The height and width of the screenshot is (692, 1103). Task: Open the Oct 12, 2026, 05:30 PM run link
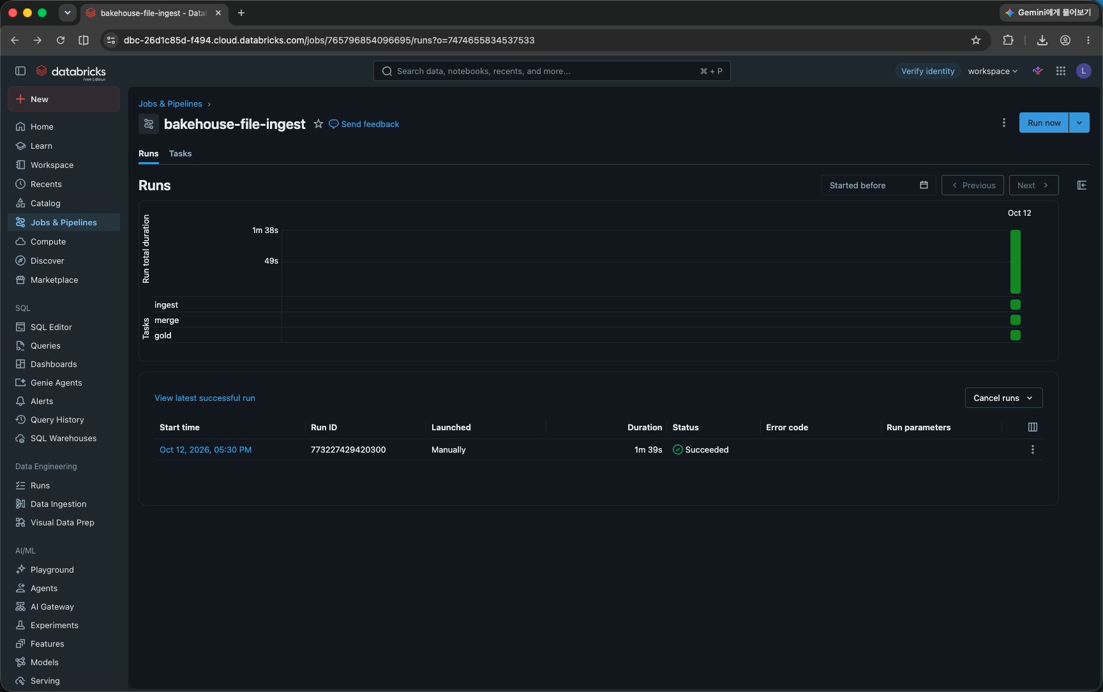click(206, 449)
